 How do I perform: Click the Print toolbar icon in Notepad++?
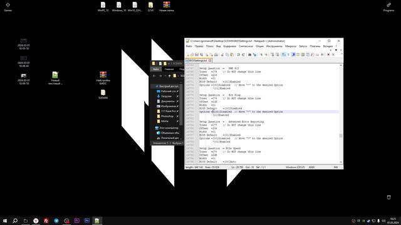click(x=216, y=54)
